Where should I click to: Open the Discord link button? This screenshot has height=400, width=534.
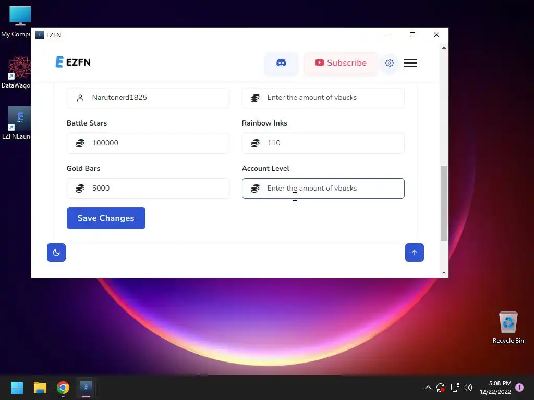pyautogui.click(x=281, y=63)
